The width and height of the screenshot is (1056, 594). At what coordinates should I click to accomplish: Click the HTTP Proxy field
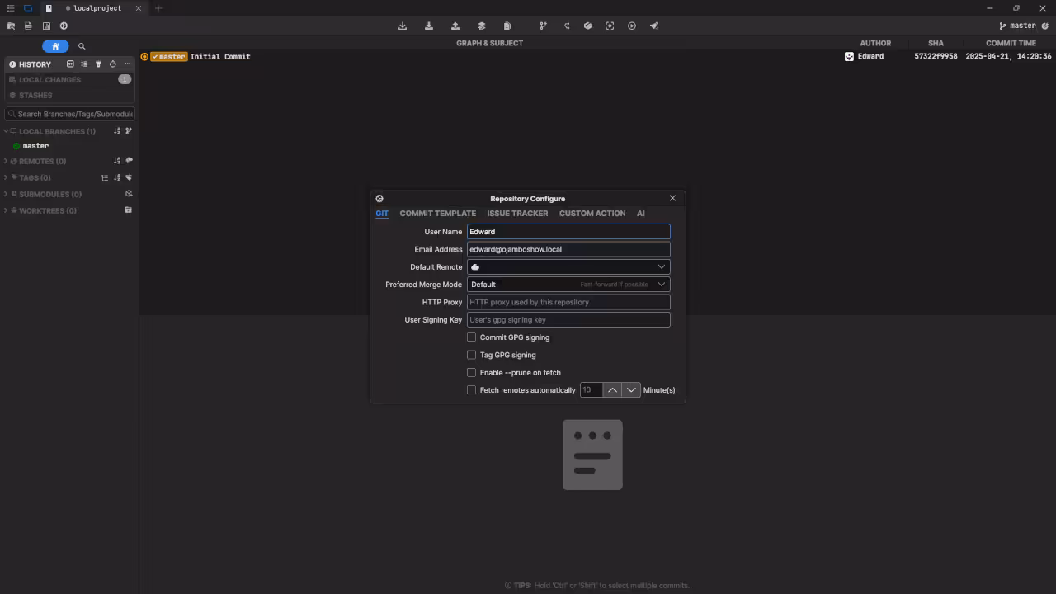coord(568,302)
